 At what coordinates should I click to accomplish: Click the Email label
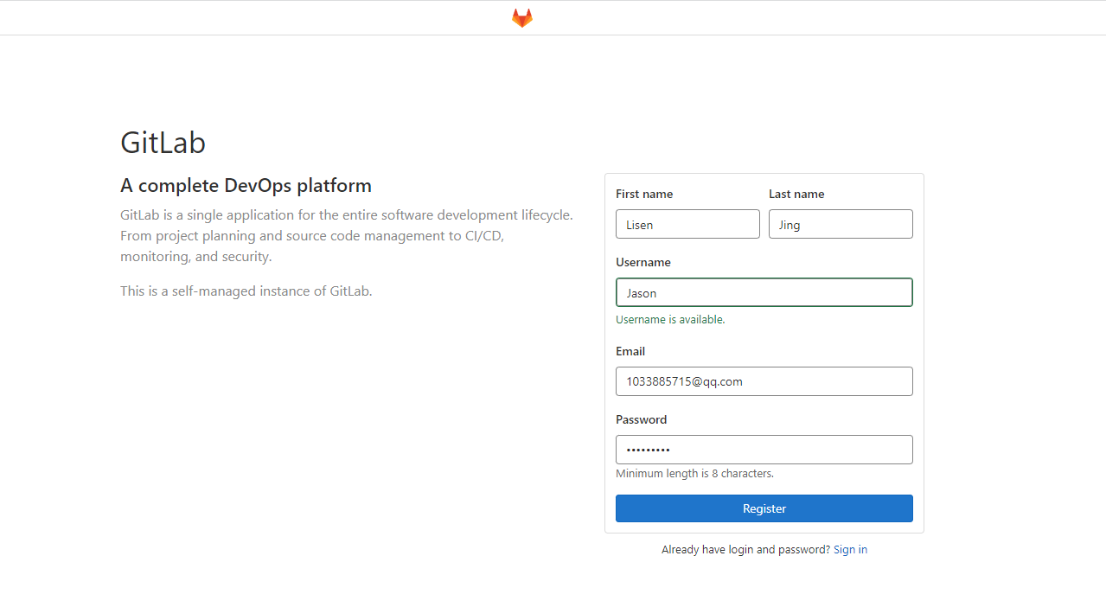tap(630, 351)
